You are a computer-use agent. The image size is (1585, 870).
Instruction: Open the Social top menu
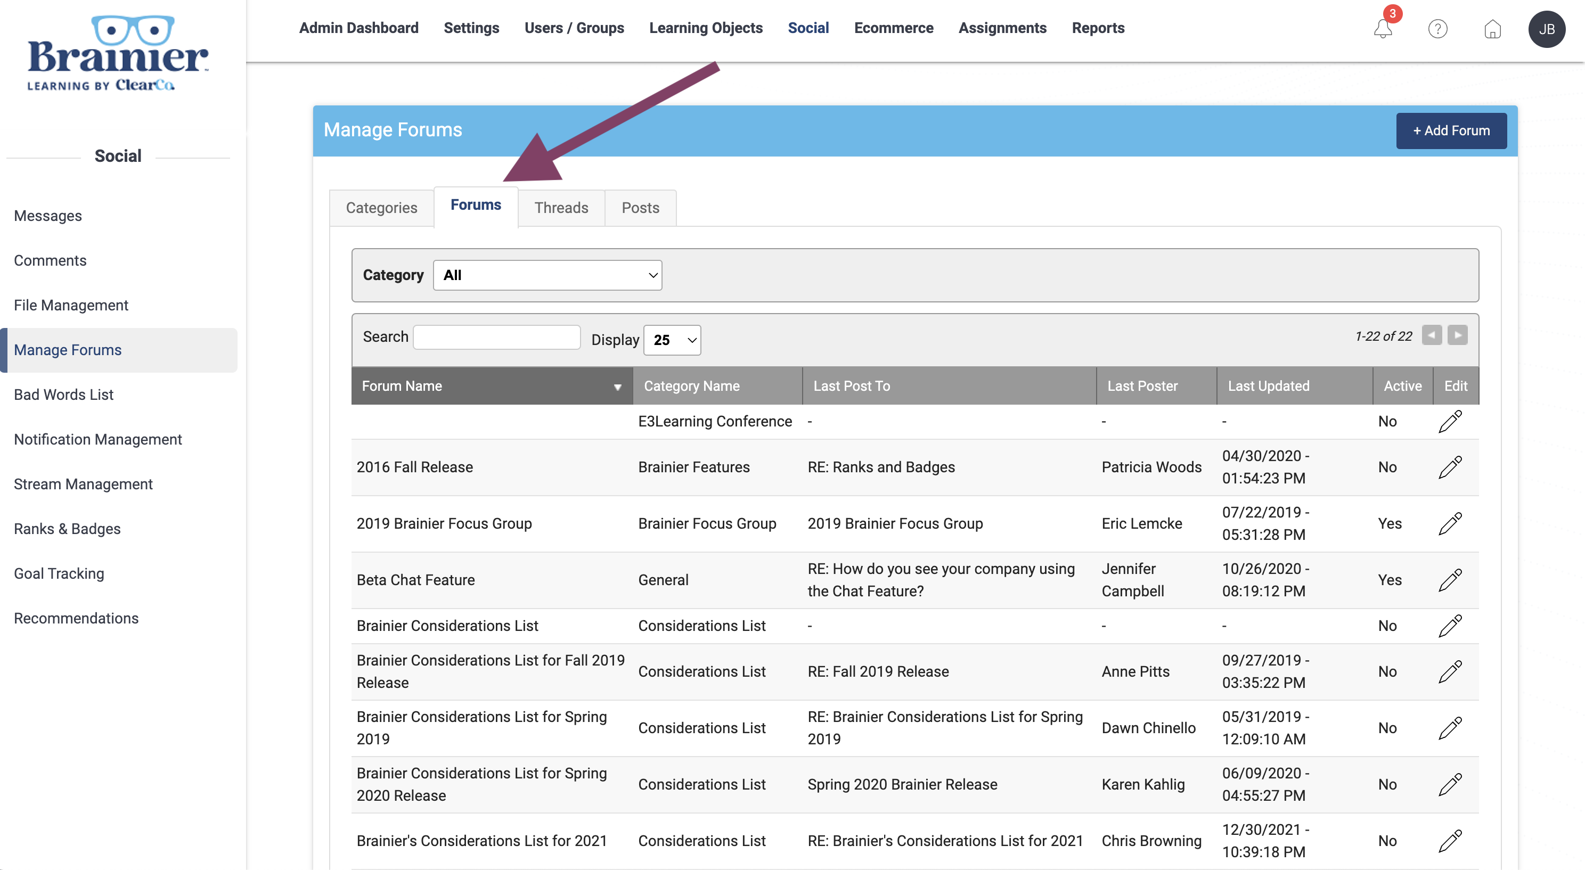[x=808, y=28]
